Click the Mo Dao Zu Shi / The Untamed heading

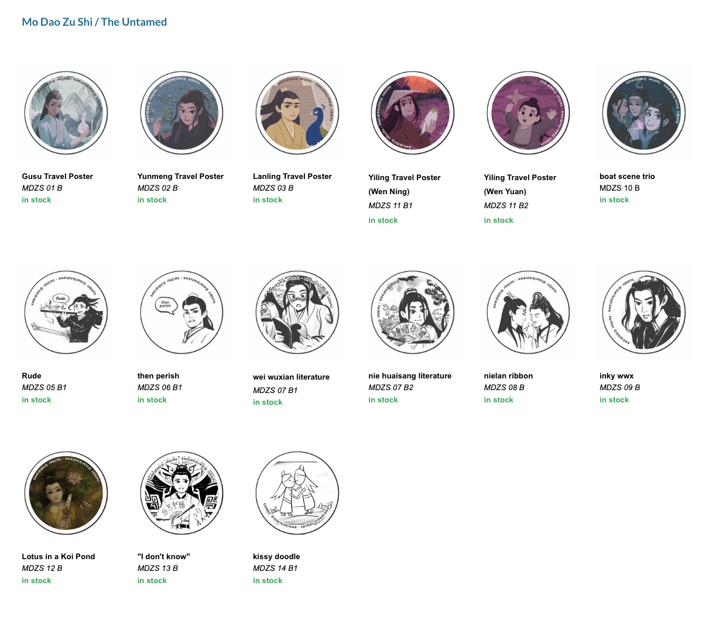click(x=94, y=22)
